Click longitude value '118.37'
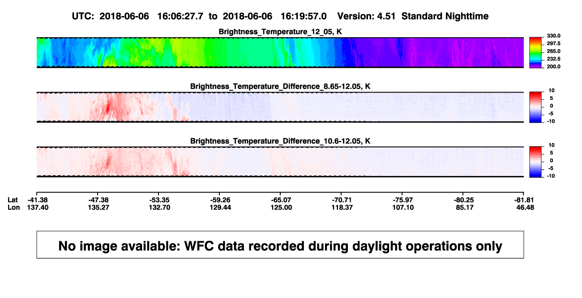The height and width of the screenshot is (298, 582). pos(342,207)
